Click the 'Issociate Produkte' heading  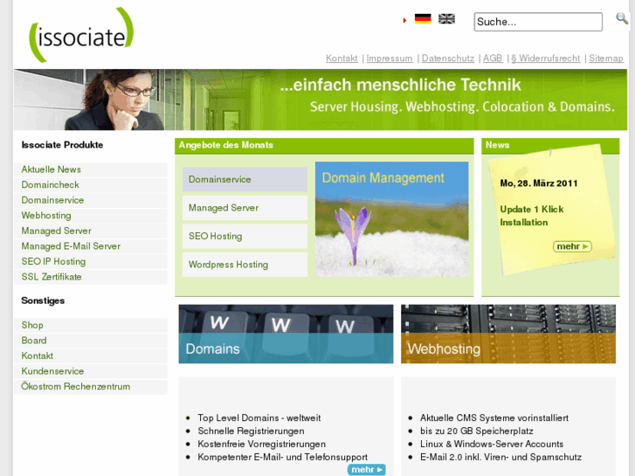pyautogui.click(x=62, y=145)
